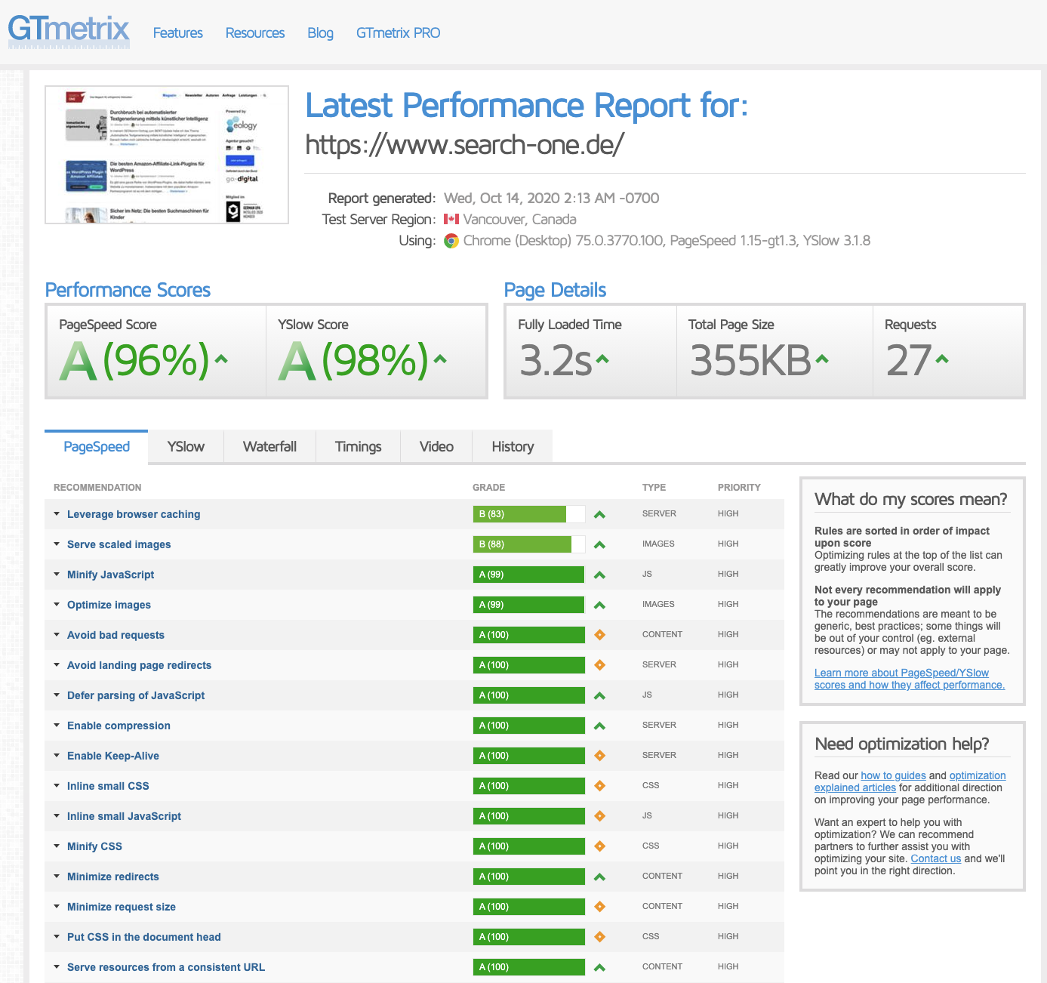The width and height of the screenshot is (1047, 983).
Task: Click green up arrow beside Minimize redirects grade
Action: (599, 877)
